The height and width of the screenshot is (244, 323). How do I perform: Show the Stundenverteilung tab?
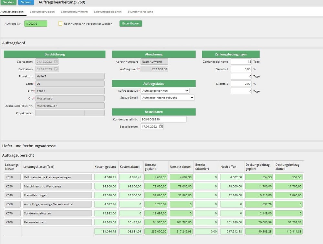tap(141, 12)
